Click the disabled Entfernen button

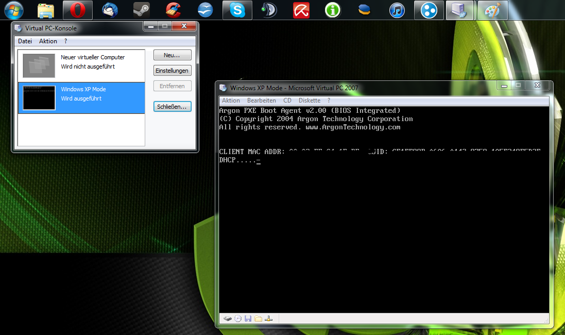tap(172, 86)
